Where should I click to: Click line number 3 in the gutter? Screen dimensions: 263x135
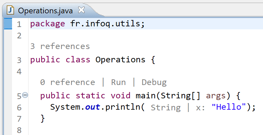pos(19,60)
